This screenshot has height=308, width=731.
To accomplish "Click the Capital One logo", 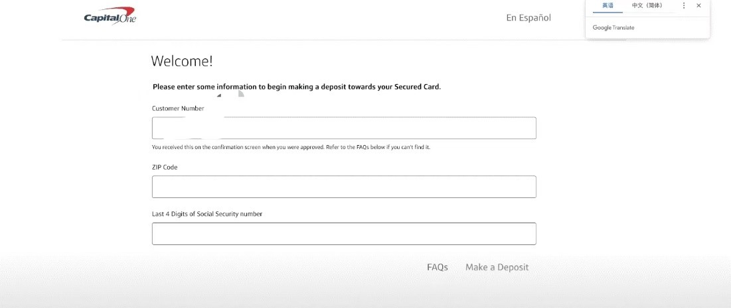I will 110,16.
